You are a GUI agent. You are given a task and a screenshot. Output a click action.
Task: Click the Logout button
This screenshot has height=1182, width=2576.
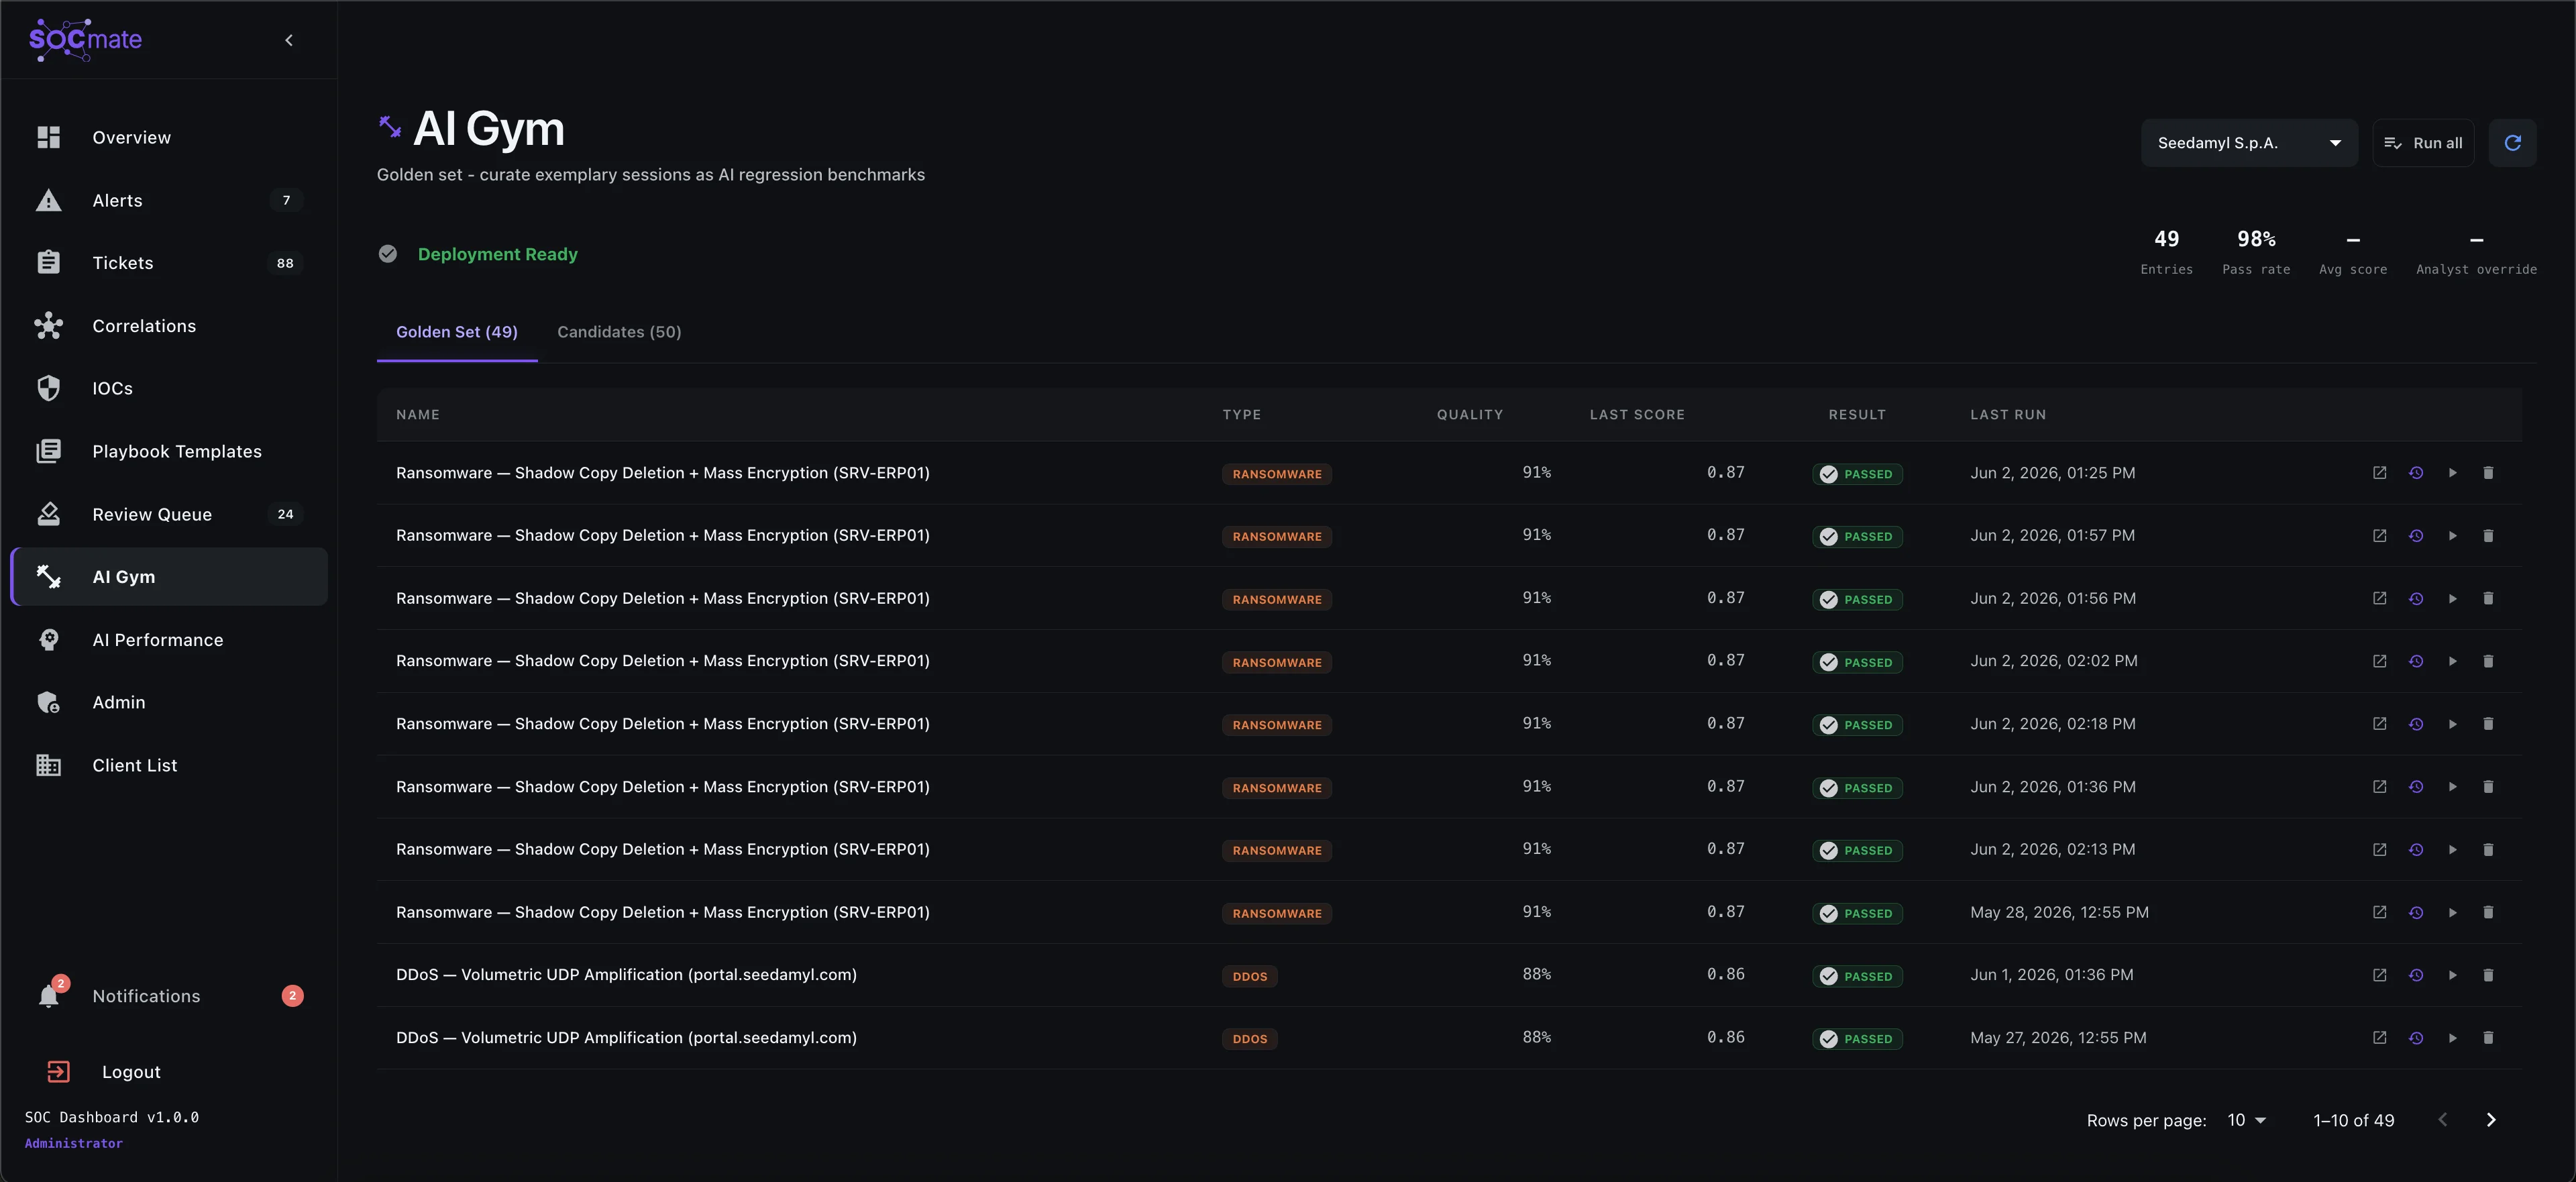(104, 1072)
